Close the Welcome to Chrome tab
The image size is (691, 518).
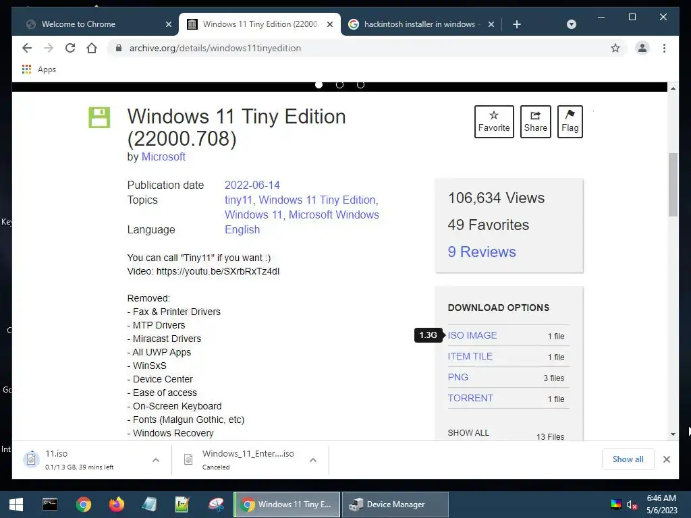click(168, 24)
